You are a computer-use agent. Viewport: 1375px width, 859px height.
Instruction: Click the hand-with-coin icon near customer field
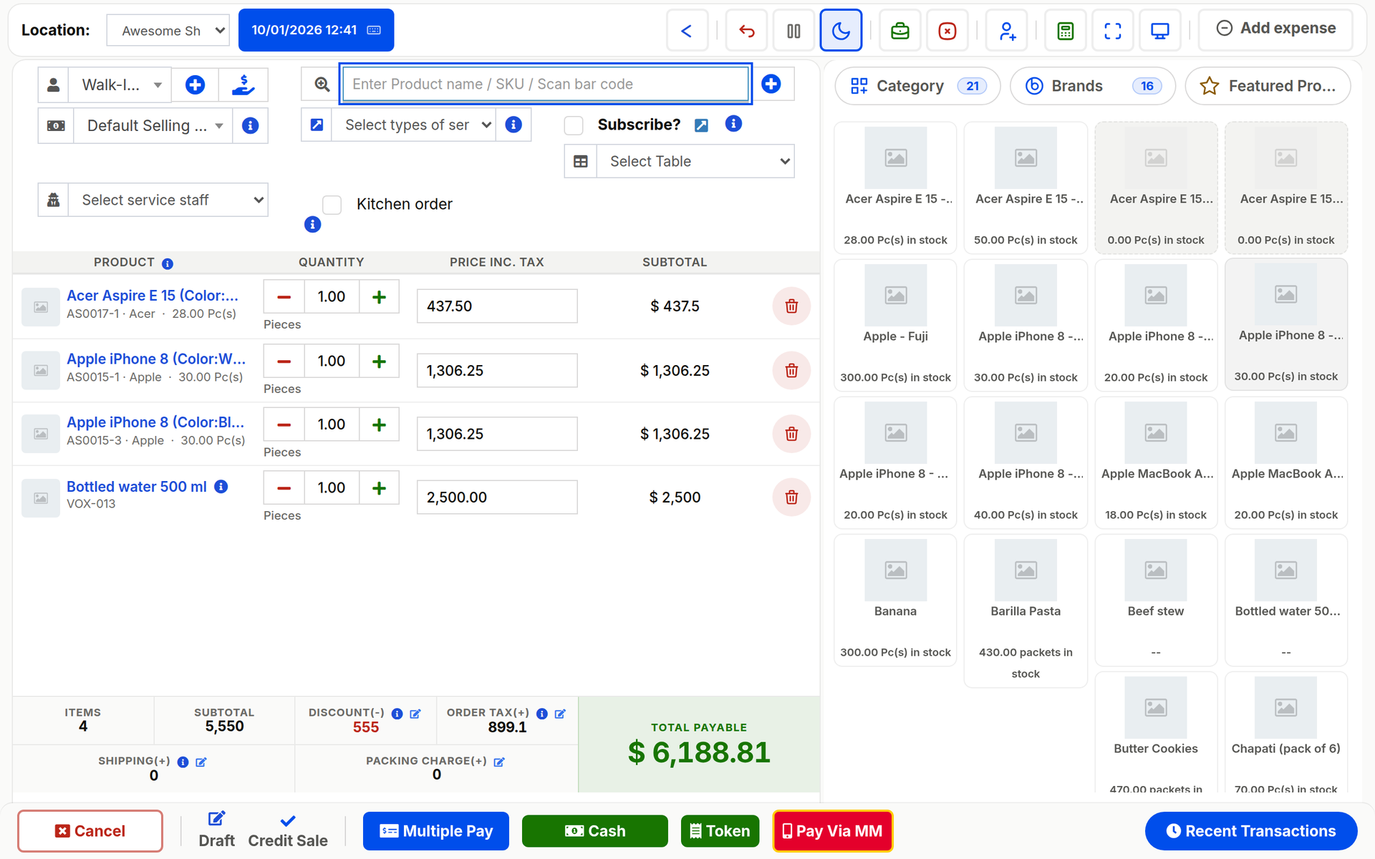[x=243, y=85]
